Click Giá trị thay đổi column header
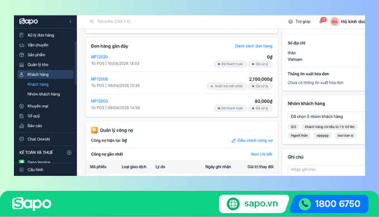This screenshot has height=217, width=379. click(x=260, y=167)
